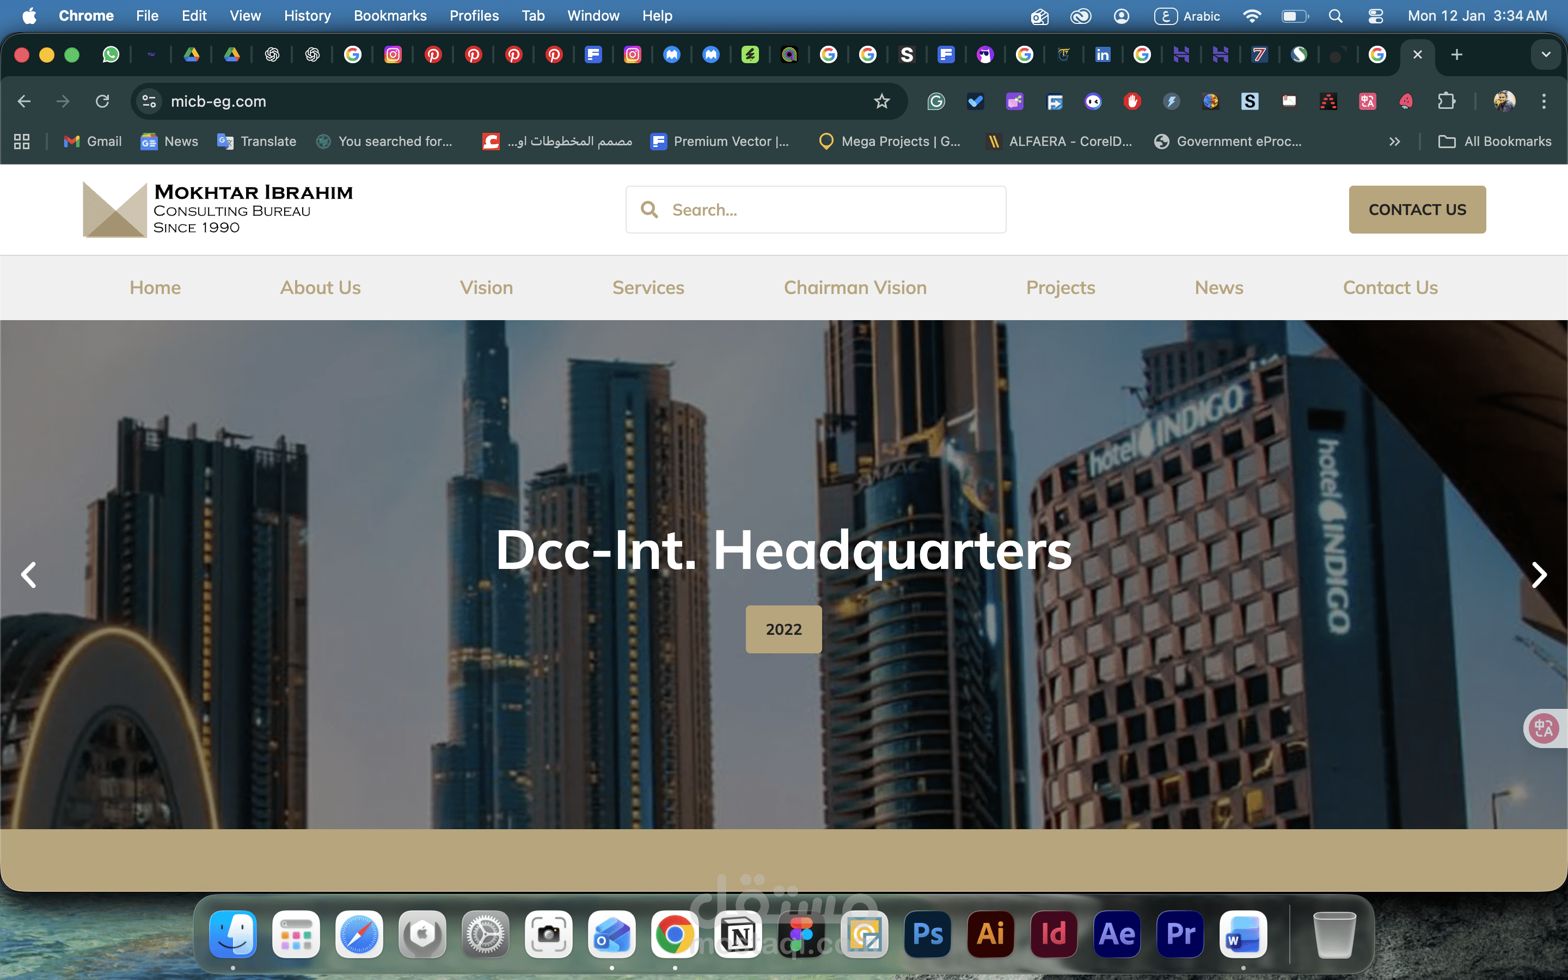Expand hidden bookmarks with double chevron
The height and width of the screenshot is (980, 1568).
(1394, 142)
